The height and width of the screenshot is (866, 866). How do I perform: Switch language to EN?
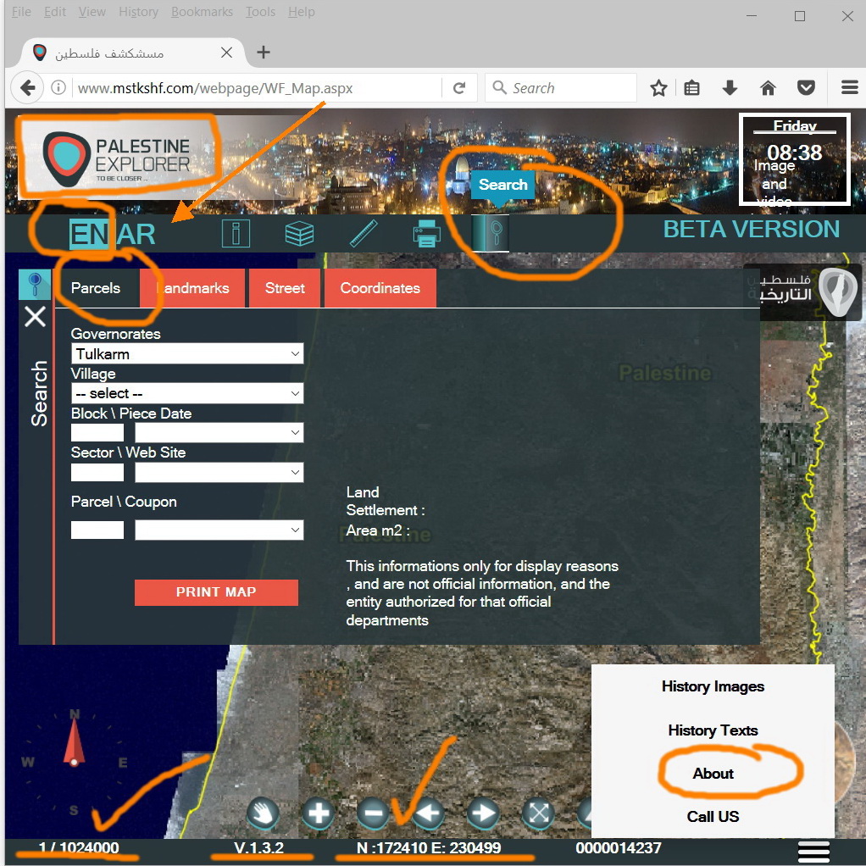click(89, 234)
